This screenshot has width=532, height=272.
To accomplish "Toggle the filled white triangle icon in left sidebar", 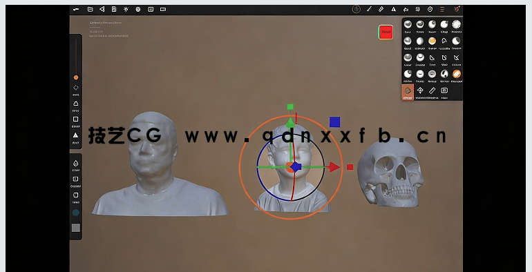I will pyautogui.click(x=76, y=135).
